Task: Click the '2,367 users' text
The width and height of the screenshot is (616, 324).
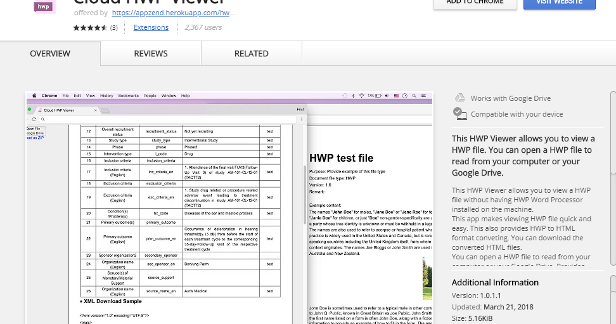Action: coord(203,27)
